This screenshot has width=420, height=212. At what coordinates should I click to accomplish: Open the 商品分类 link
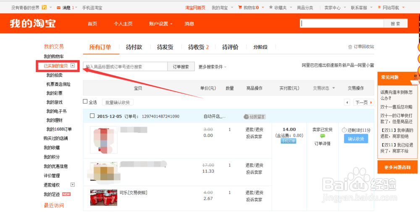(305, 8)
